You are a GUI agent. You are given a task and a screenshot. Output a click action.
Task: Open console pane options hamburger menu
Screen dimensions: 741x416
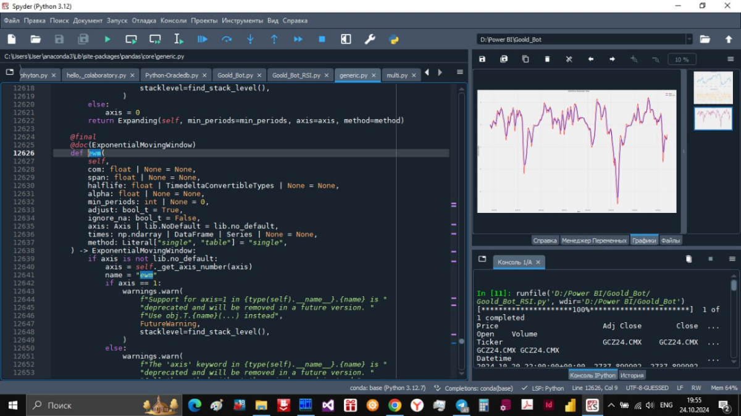coord(732,259)
